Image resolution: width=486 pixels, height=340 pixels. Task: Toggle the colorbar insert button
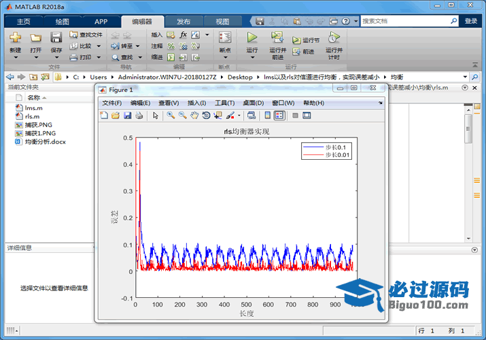pyautogui.click(x=267, y=116)
